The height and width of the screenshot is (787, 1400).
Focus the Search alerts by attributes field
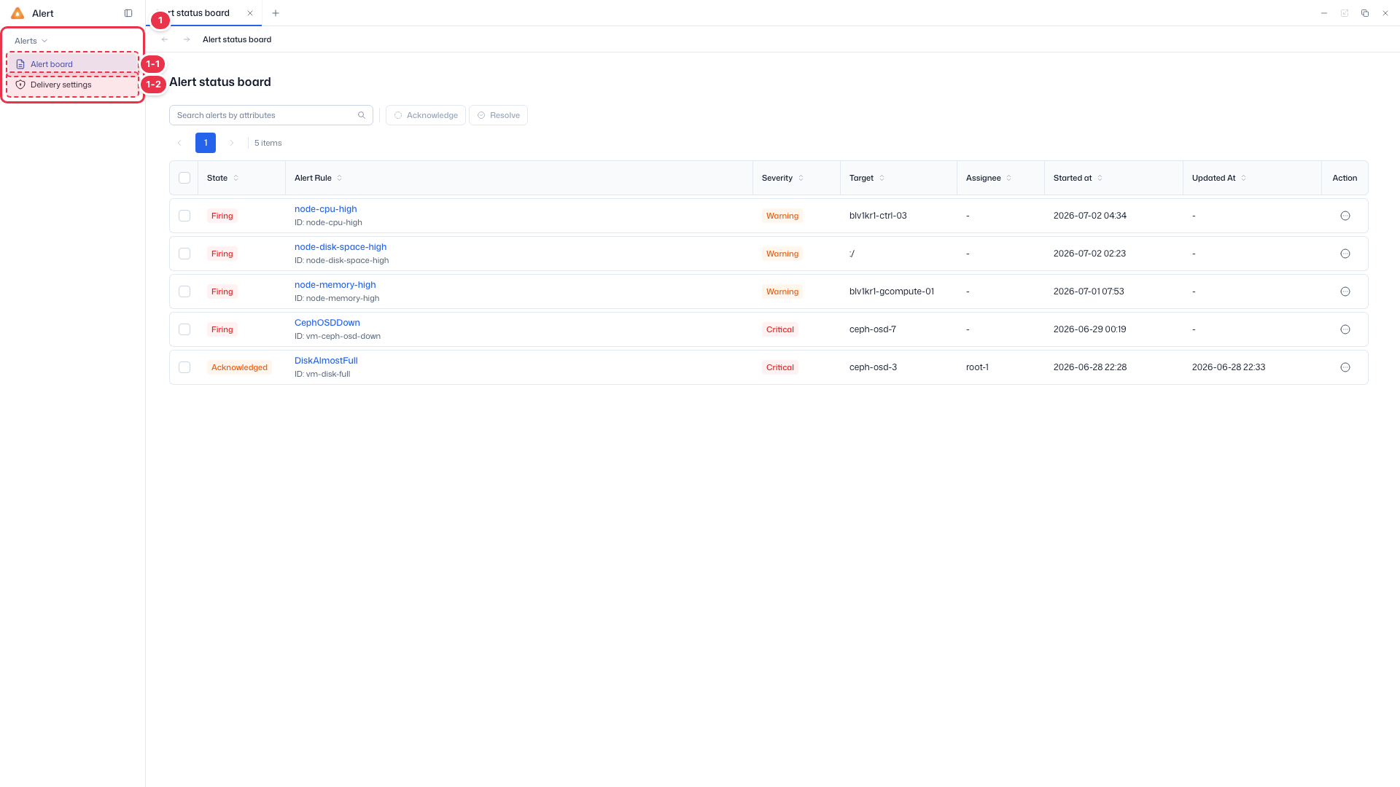271,115
